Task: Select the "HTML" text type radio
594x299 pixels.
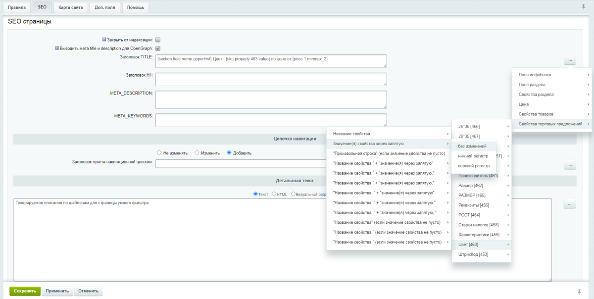Action: point(274,195)
